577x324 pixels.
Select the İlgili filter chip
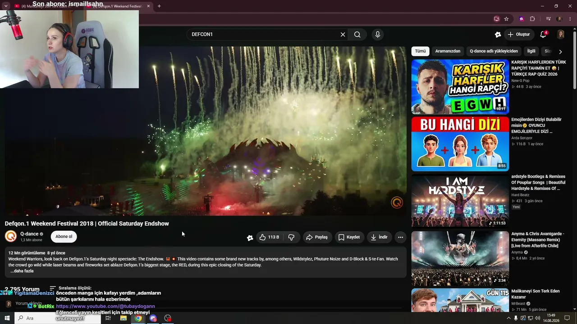(x=531, y=51)
